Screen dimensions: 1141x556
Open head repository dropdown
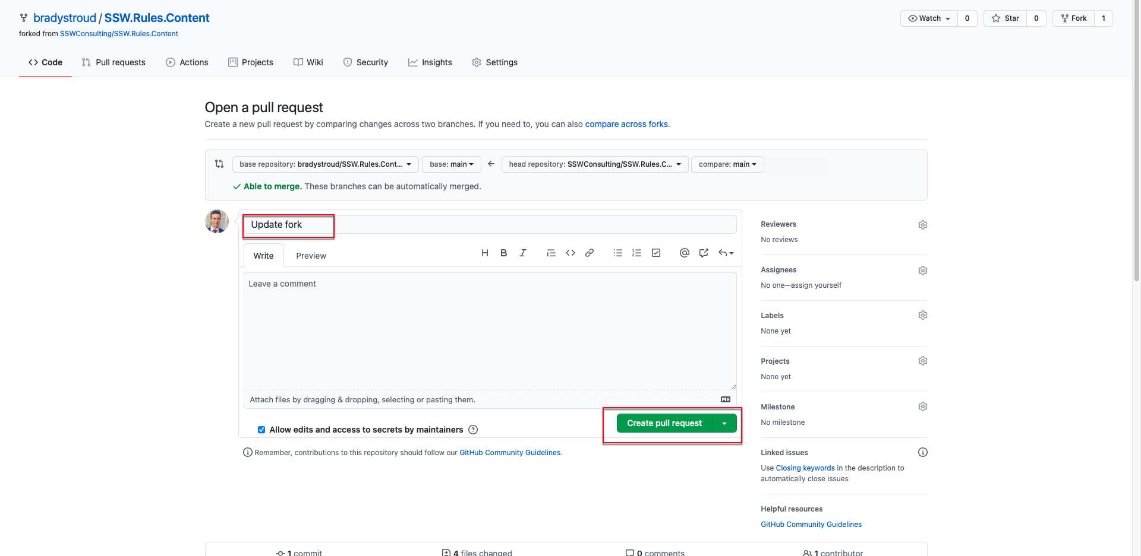[595, 164]
